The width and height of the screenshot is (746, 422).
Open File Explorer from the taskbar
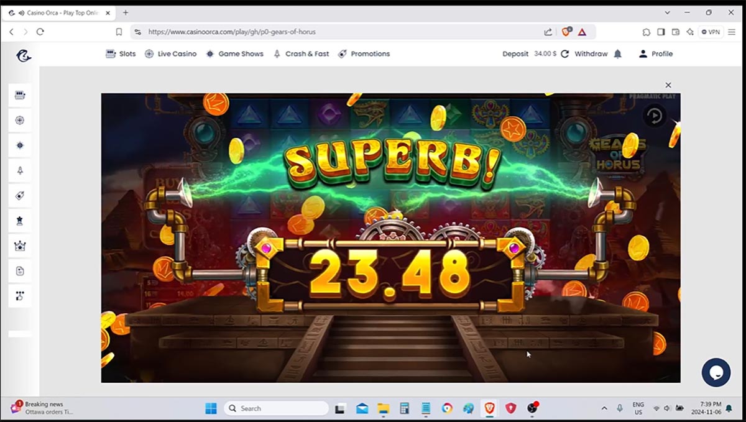coord(383,408)
